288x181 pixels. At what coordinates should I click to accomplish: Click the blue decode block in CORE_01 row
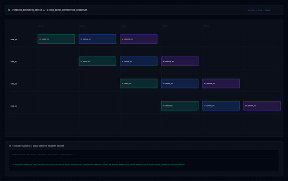click(138, 61)
